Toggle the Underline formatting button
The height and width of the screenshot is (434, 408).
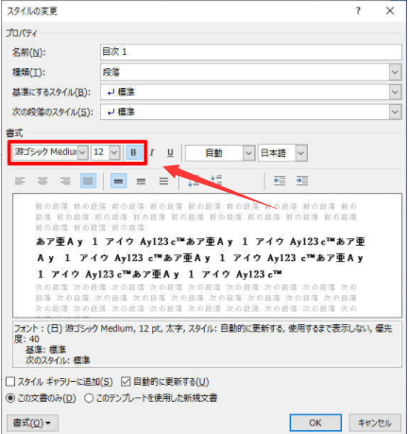pyautogui.click(x=170, y=152)
